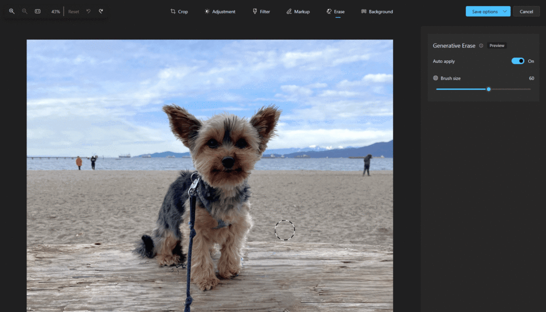
Task: Turn off Auto apply
Action: point(518,61)
